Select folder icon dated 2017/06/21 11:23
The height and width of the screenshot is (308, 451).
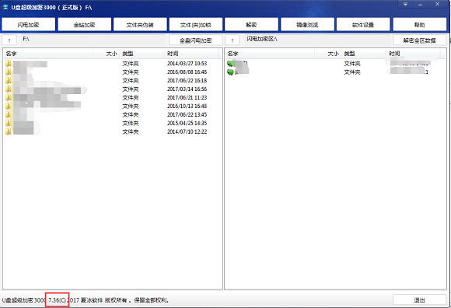pyautogui.click(x=9, y=97)
